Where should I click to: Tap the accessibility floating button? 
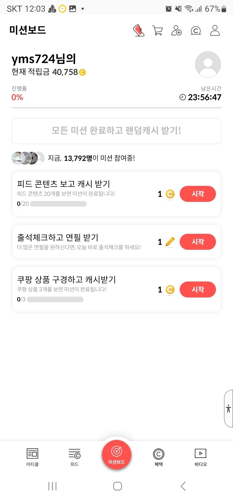(229, 408)
